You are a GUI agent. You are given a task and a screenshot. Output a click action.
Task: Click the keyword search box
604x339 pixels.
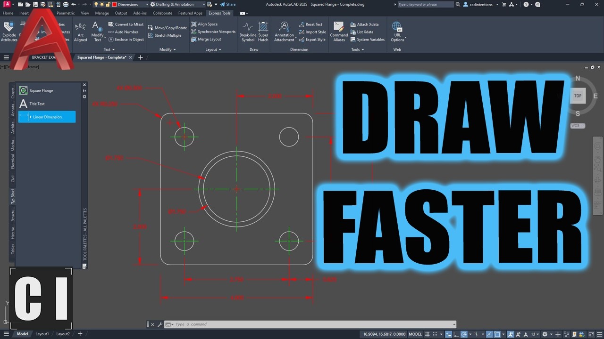425,4
